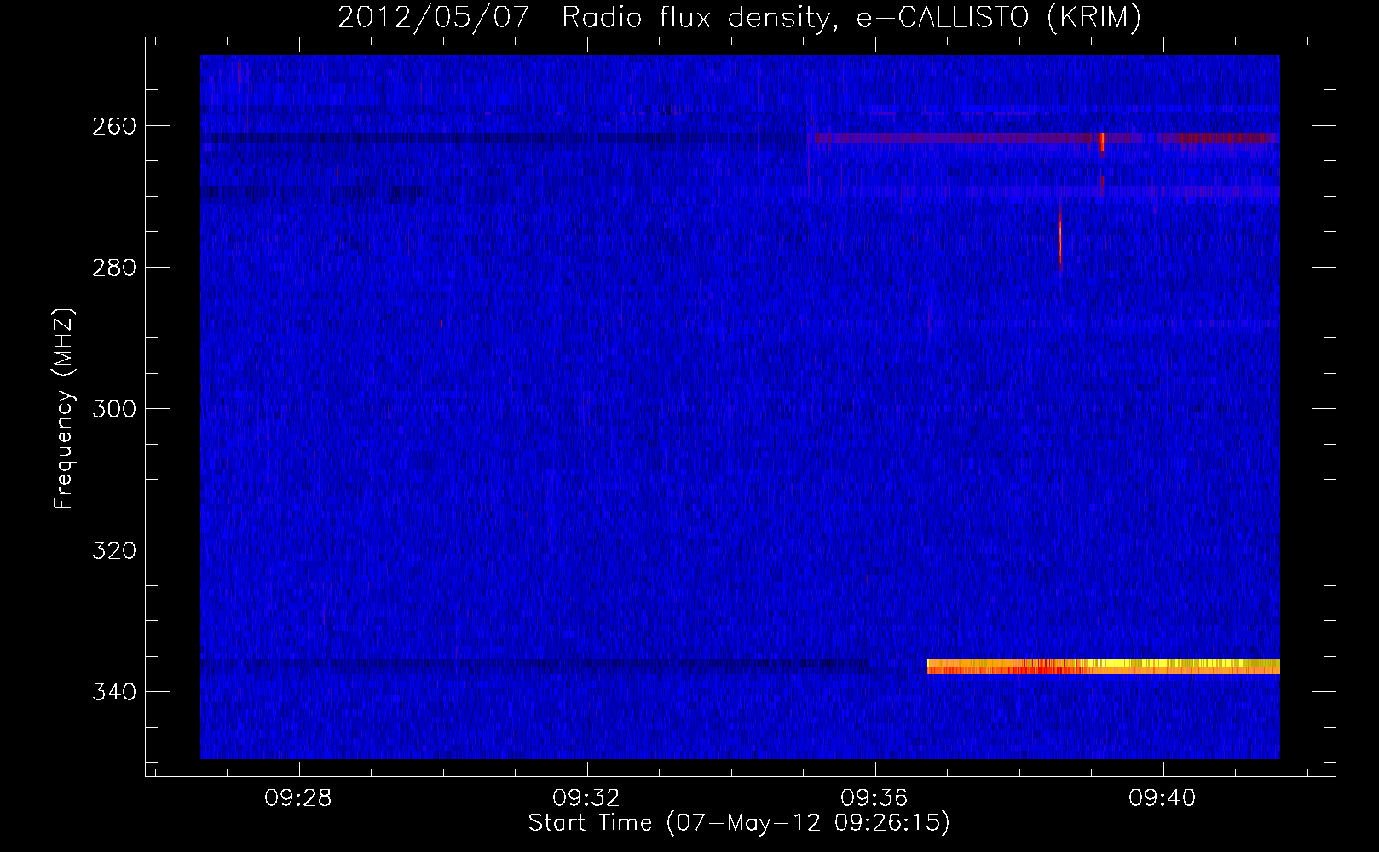Select the 'Frequency (MHZ)' y-axis label
Viewport: 1379px width, 852px height.
[x=64, y=408]
